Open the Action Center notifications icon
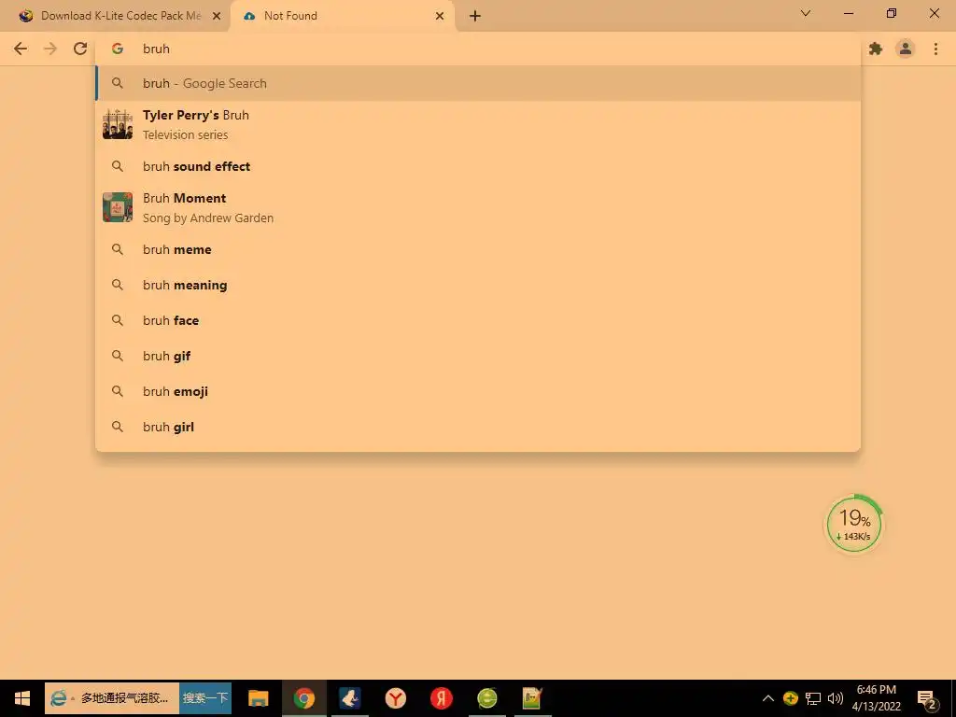Screen dimensions: 956x717 [x=927, y=700]
